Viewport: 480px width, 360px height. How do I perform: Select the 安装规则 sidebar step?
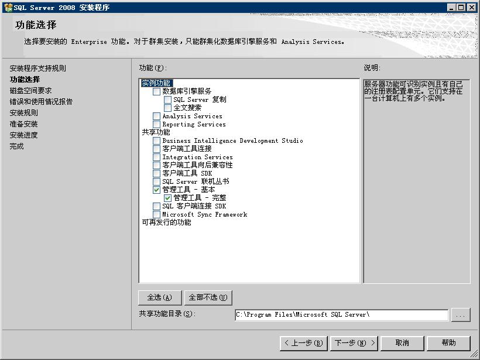23,112
